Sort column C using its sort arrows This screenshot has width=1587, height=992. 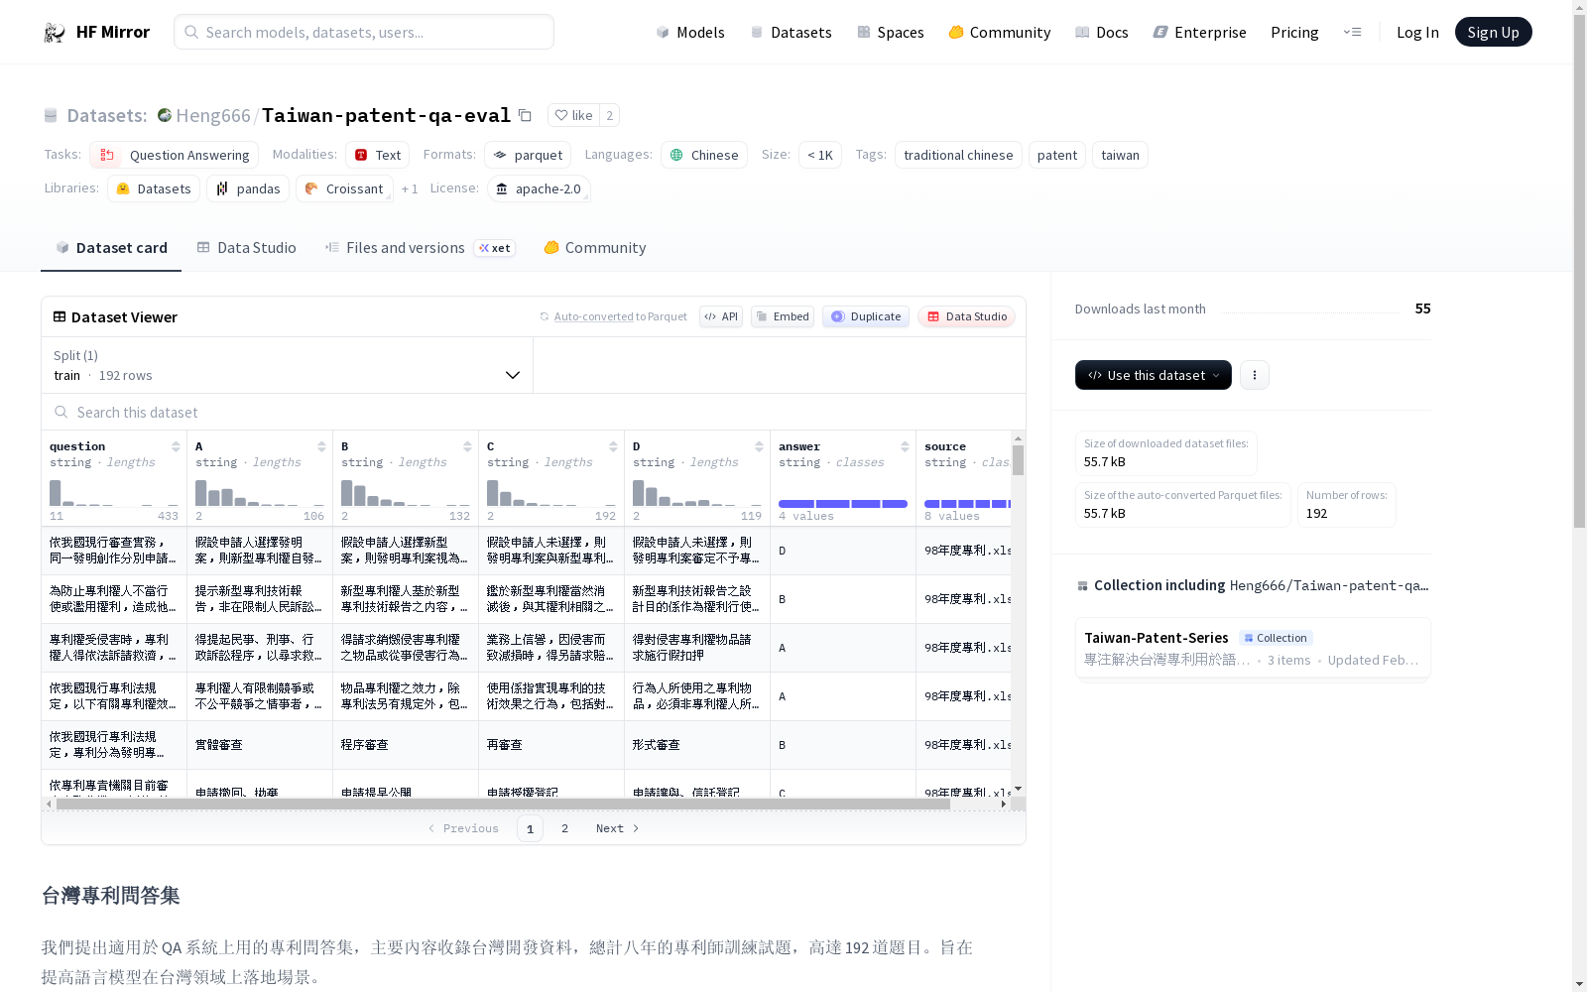(x=613, y=446)
